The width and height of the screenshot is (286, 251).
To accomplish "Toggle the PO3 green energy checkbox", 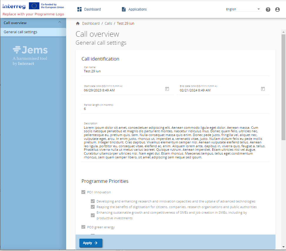I will [x=83, y=227].
